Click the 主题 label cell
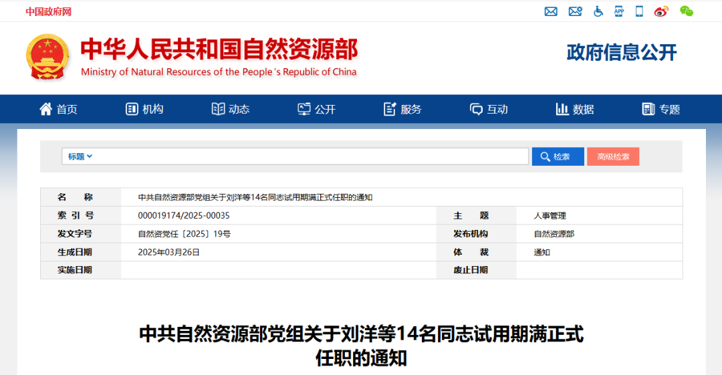This screenshot has width=722, height=375. click(476, 216)
